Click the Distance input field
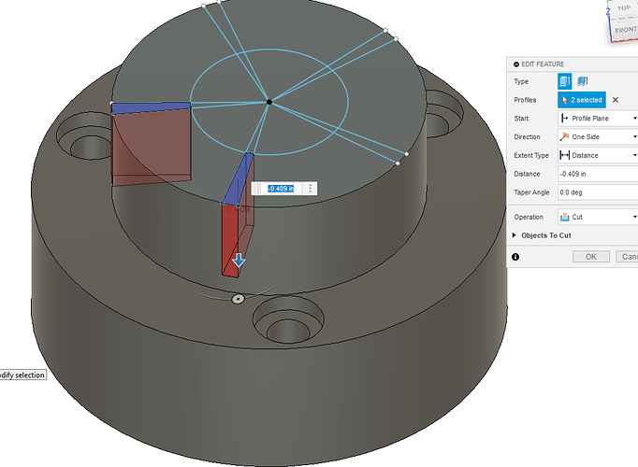 pyautogui.click(x=598, y=174)
